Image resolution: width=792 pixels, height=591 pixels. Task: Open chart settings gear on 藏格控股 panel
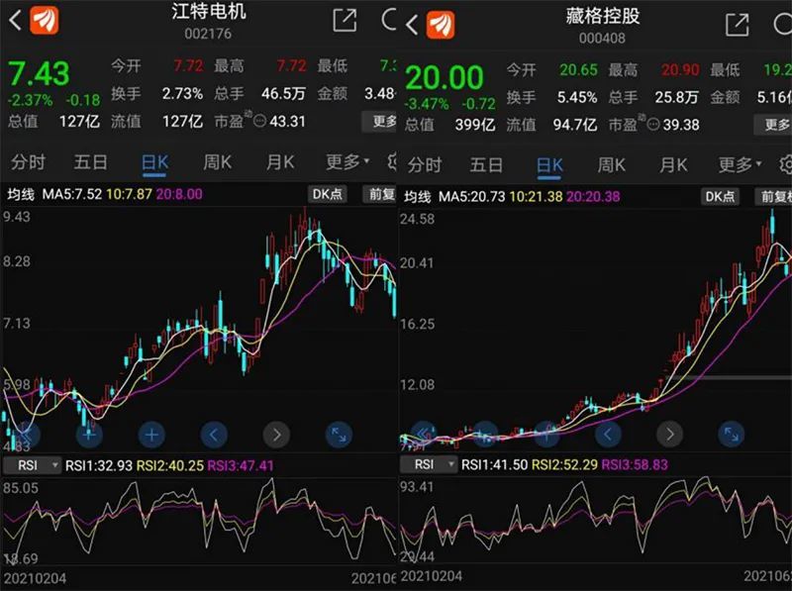click(x=785, y=164)
